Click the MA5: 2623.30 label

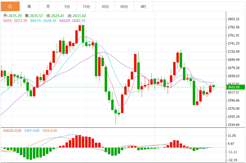coord(15,21)
